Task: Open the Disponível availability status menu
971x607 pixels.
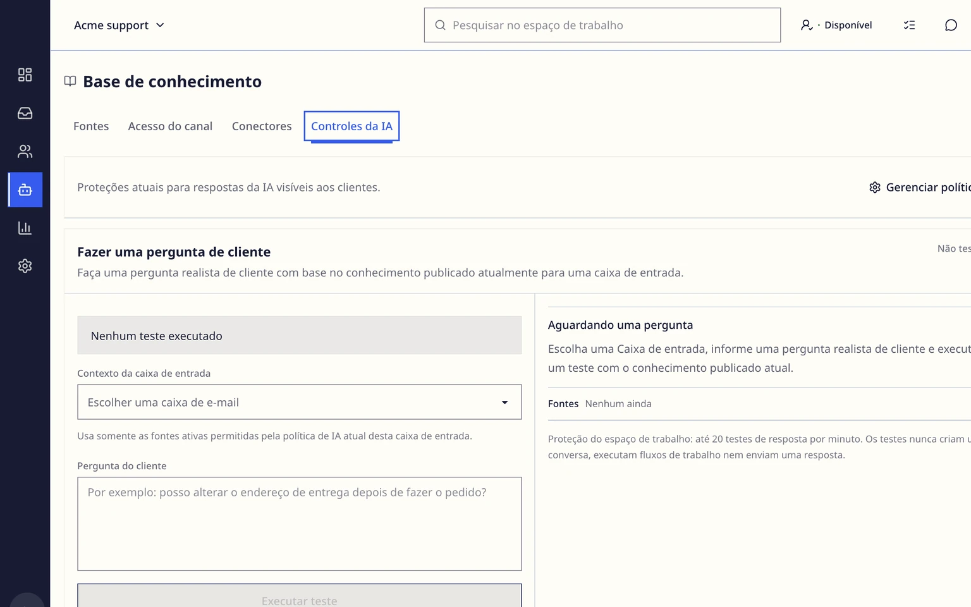Action: point(836,25)
